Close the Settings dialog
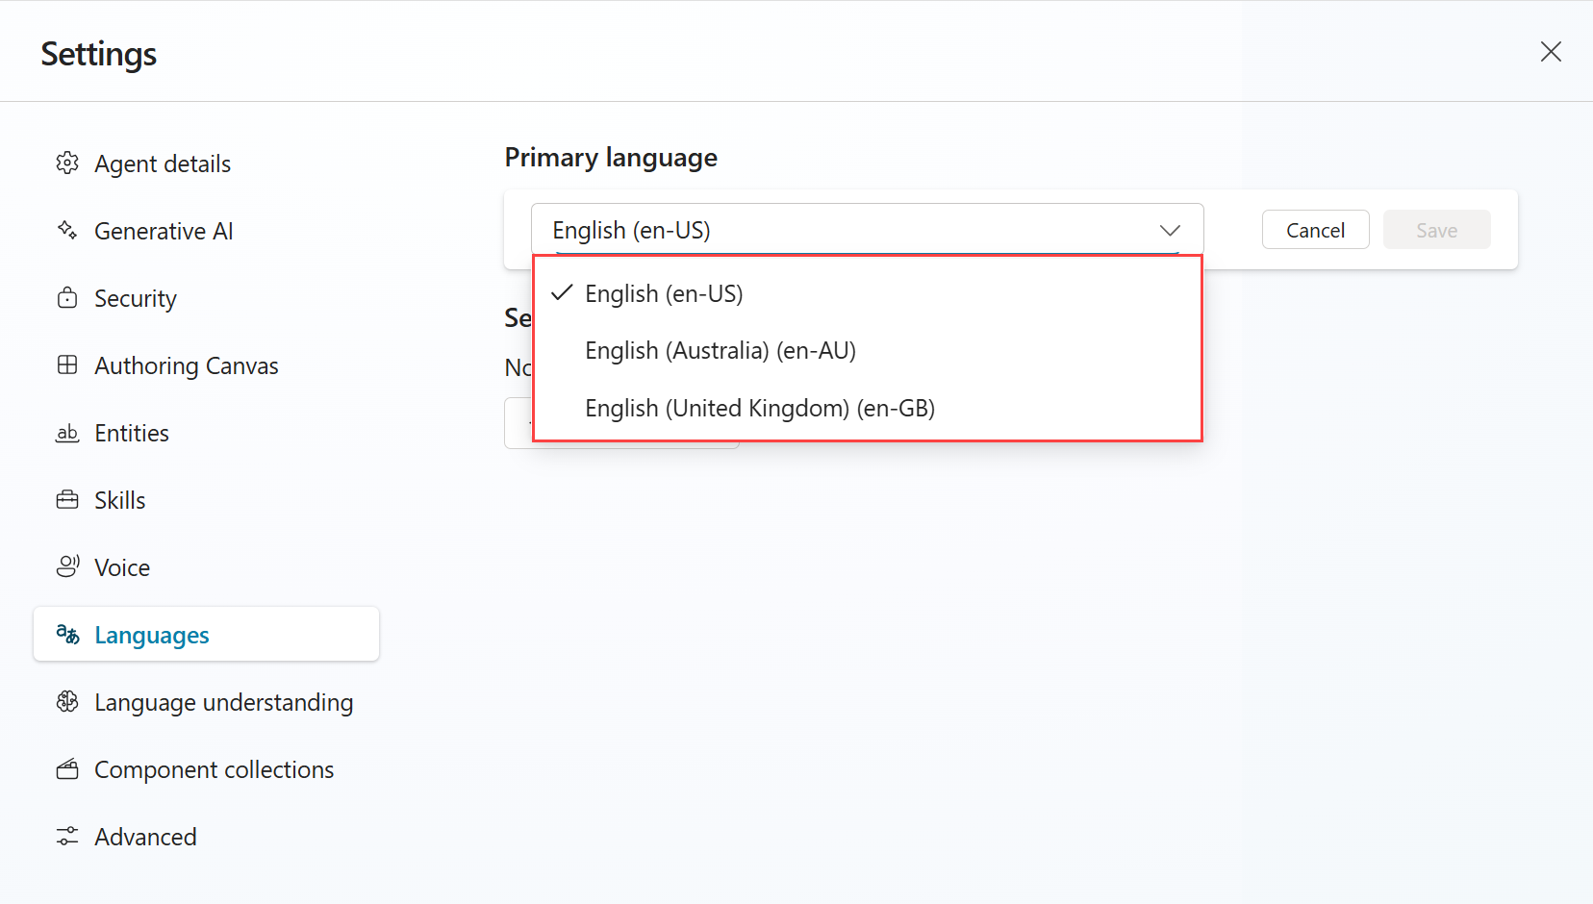1593x904 pixels. click(x=1551, y=51)
